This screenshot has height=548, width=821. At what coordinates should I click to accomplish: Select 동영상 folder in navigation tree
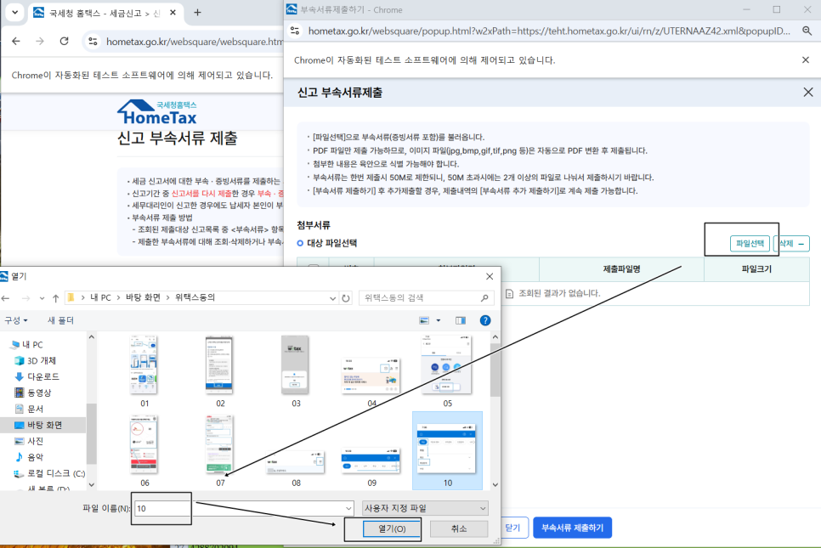32,393
